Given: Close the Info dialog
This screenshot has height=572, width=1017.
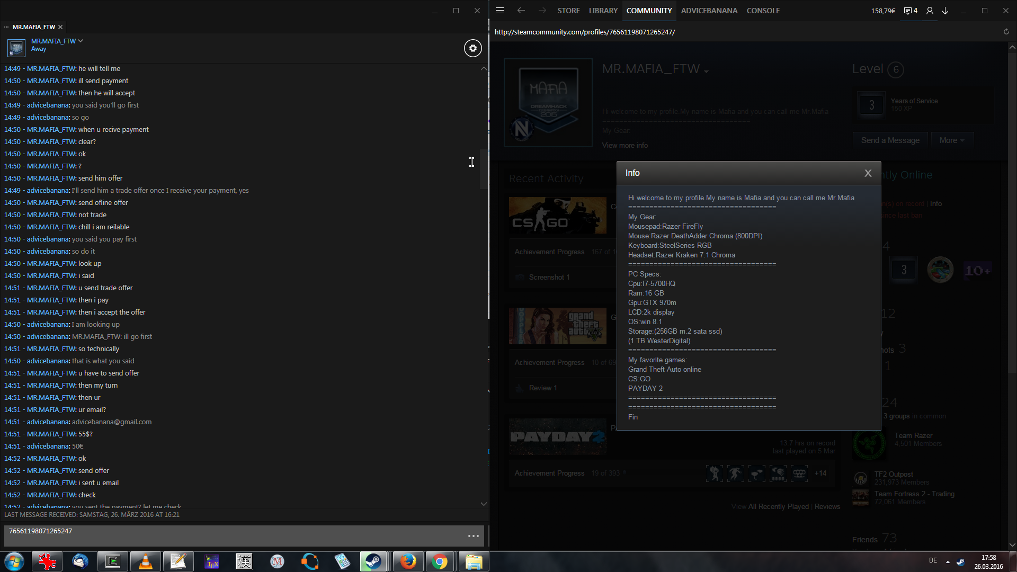Looking at the screenshot, I should click(x=868, y=173).
